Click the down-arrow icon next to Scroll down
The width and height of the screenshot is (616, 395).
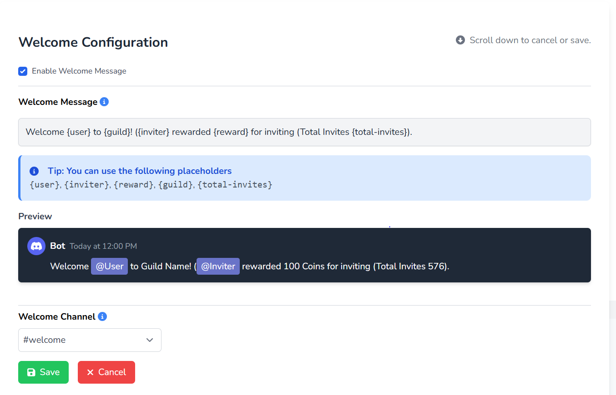(460, 40)
